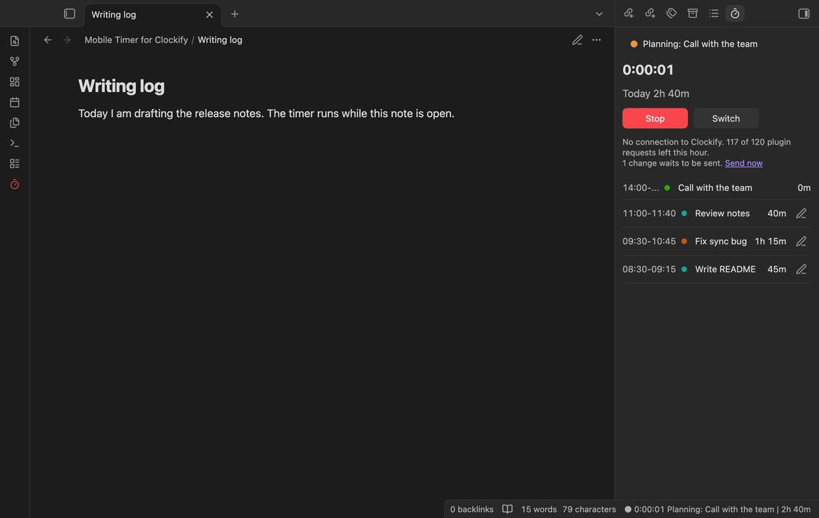Click the book icon in the status bar
Viewport: 819px width, 518px height.
click(507, 509)
